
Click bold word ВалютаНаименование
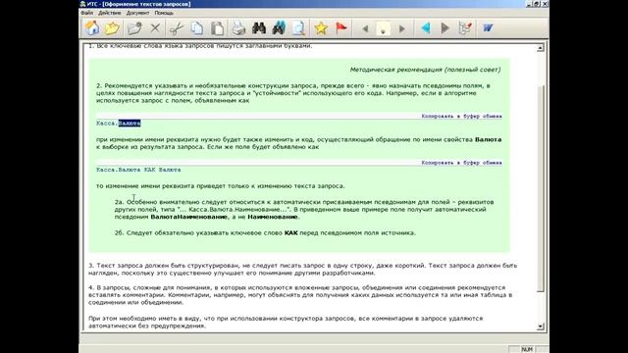pyautogui.click(x=189, y=217)
